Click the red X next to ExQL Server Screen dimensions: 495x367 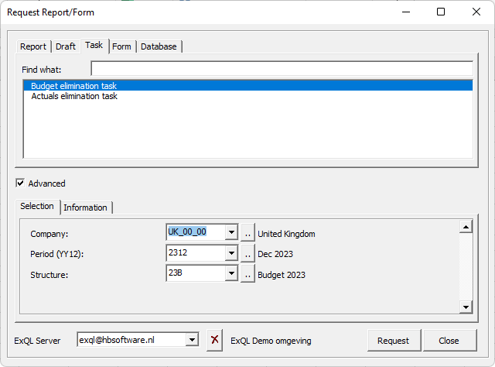(215, 340)
